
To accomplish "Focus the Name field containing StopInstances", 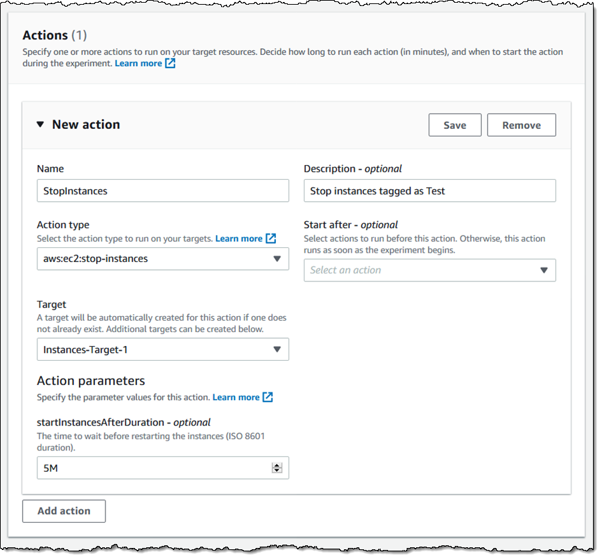I will coord(163,190).
